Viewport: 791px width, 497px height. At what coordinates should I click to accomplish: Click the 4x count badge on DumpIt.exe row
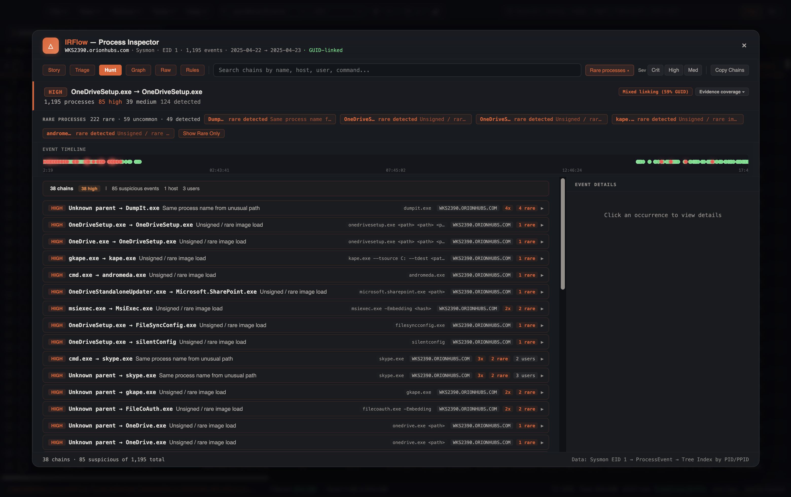click(x=508, y=208)
